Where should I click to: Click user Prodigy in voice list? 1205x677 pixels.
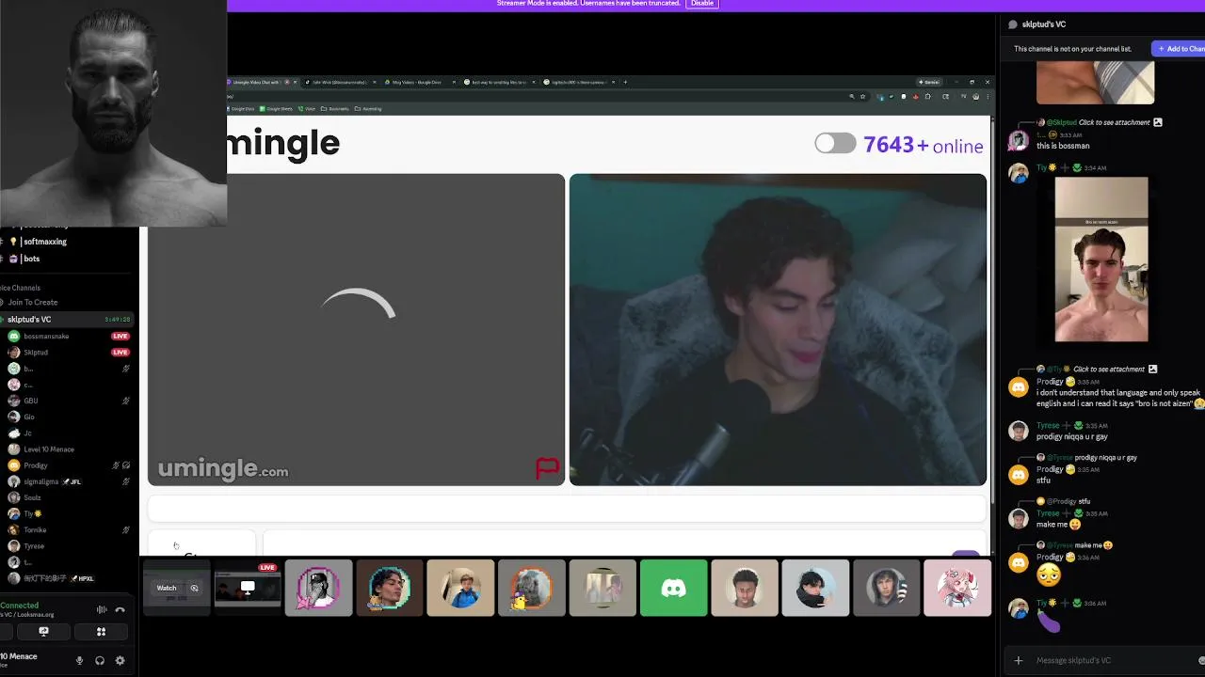click(35, 465)
